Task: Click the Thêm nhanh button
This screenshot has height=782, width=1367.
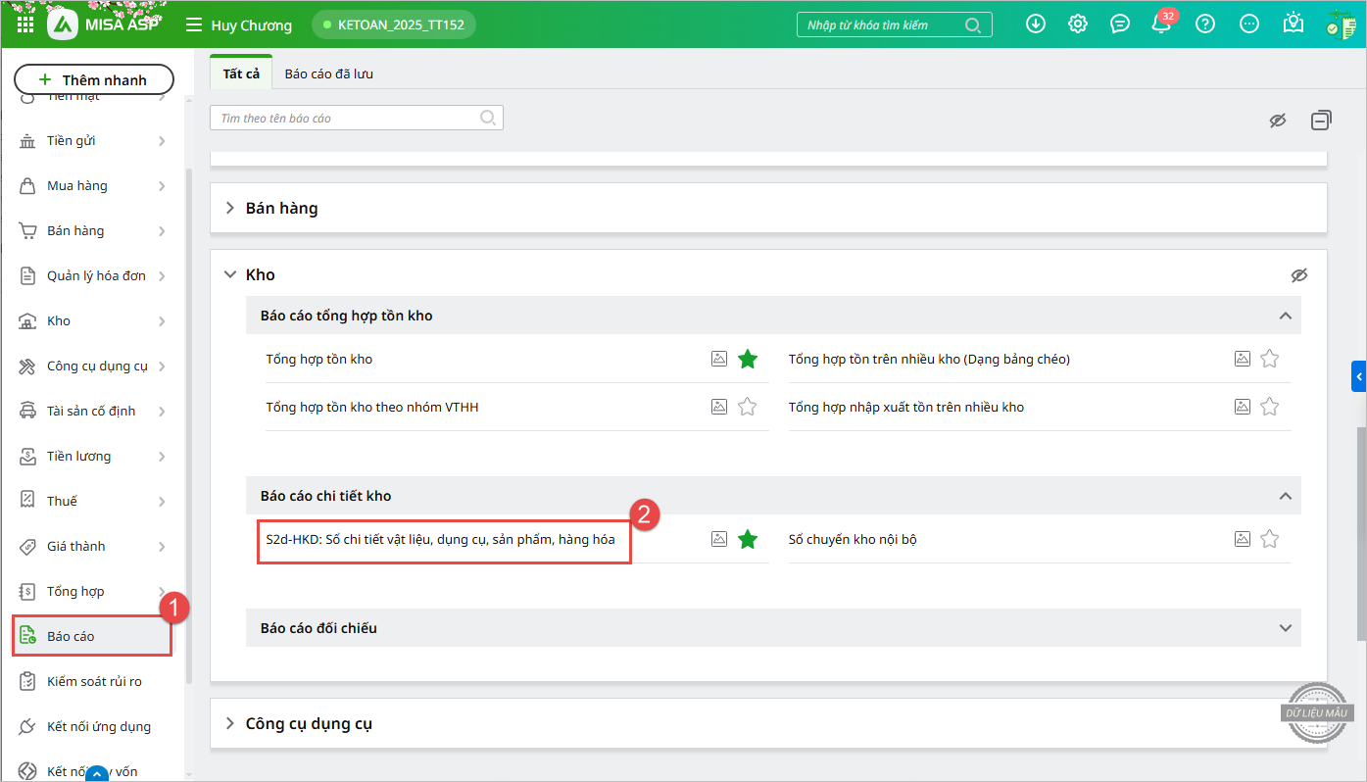Action: click(x=93, y=80)
